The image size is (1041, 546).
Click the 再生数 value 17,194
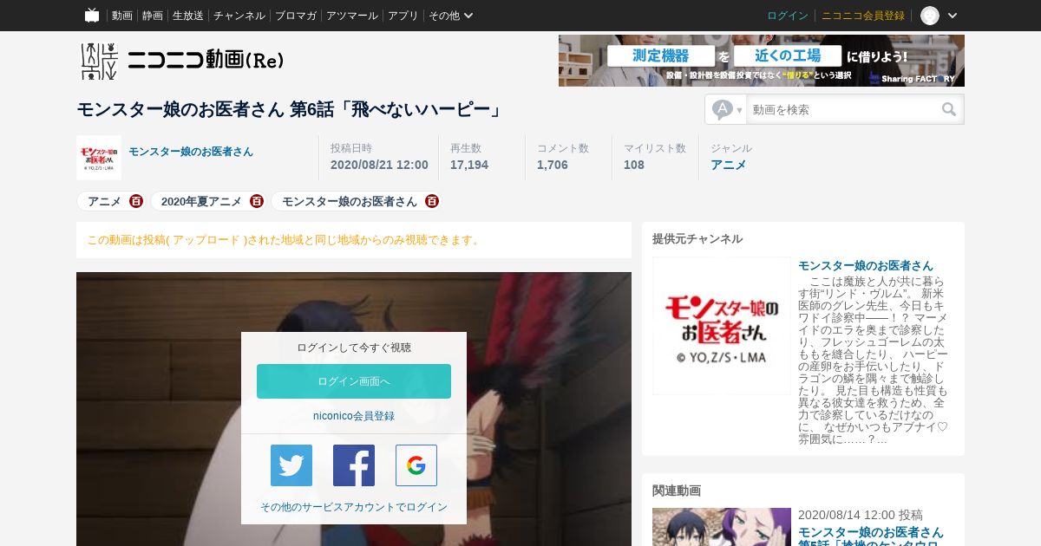pyautogui.click(x=469, y=165)
